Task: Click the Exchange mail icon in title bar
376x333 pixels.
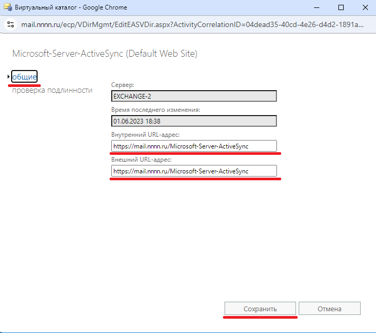Action: pyautogui.click(x=8, y=7)
